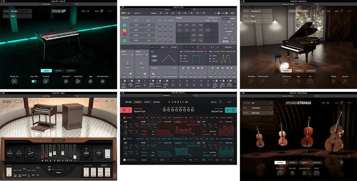This screenshot has height=181, width=357.
Task: Click the Effects button in Organ plugin
Action: point(18,101)
